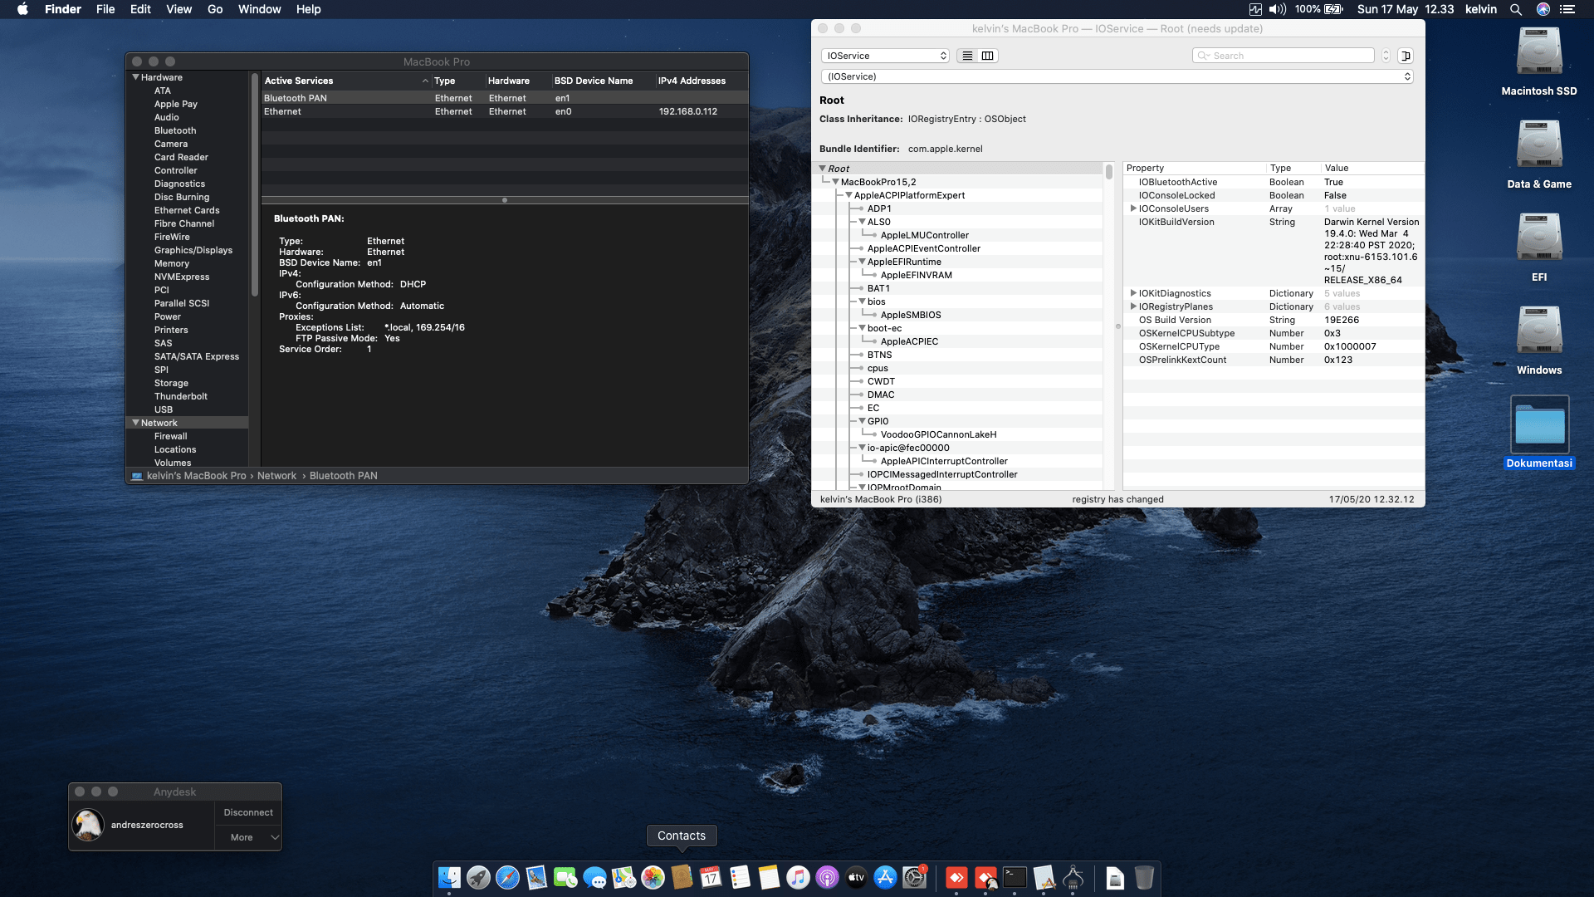Open the Go menu
Viewport: 1594px width, 897px height.
point(215,9)
